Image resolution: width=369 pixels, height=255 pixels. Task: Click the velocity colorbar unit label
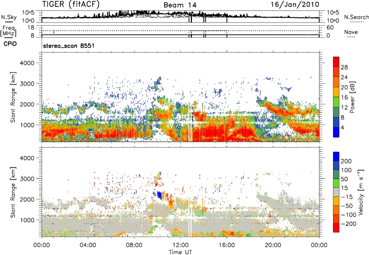361,192
